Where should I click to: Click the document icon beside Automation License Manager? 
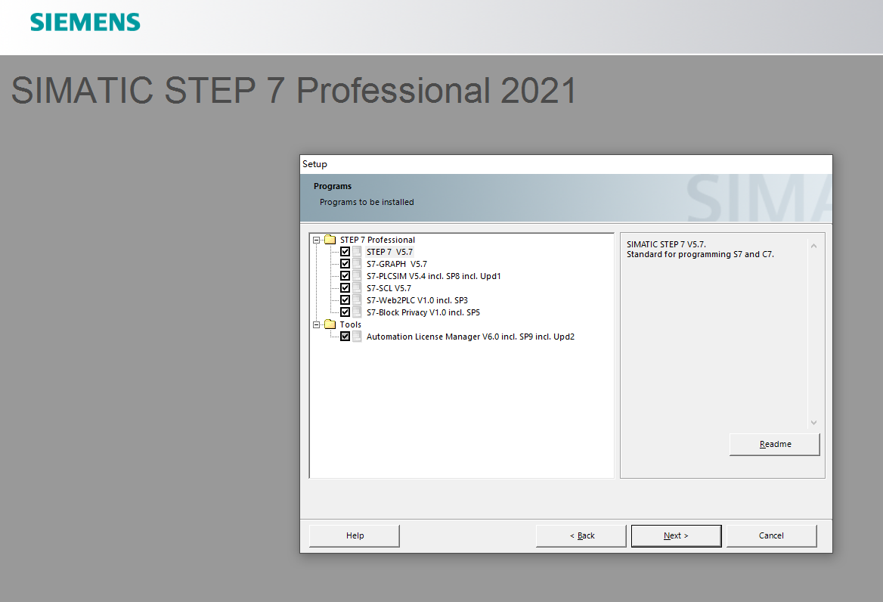[x=357, y=337]
